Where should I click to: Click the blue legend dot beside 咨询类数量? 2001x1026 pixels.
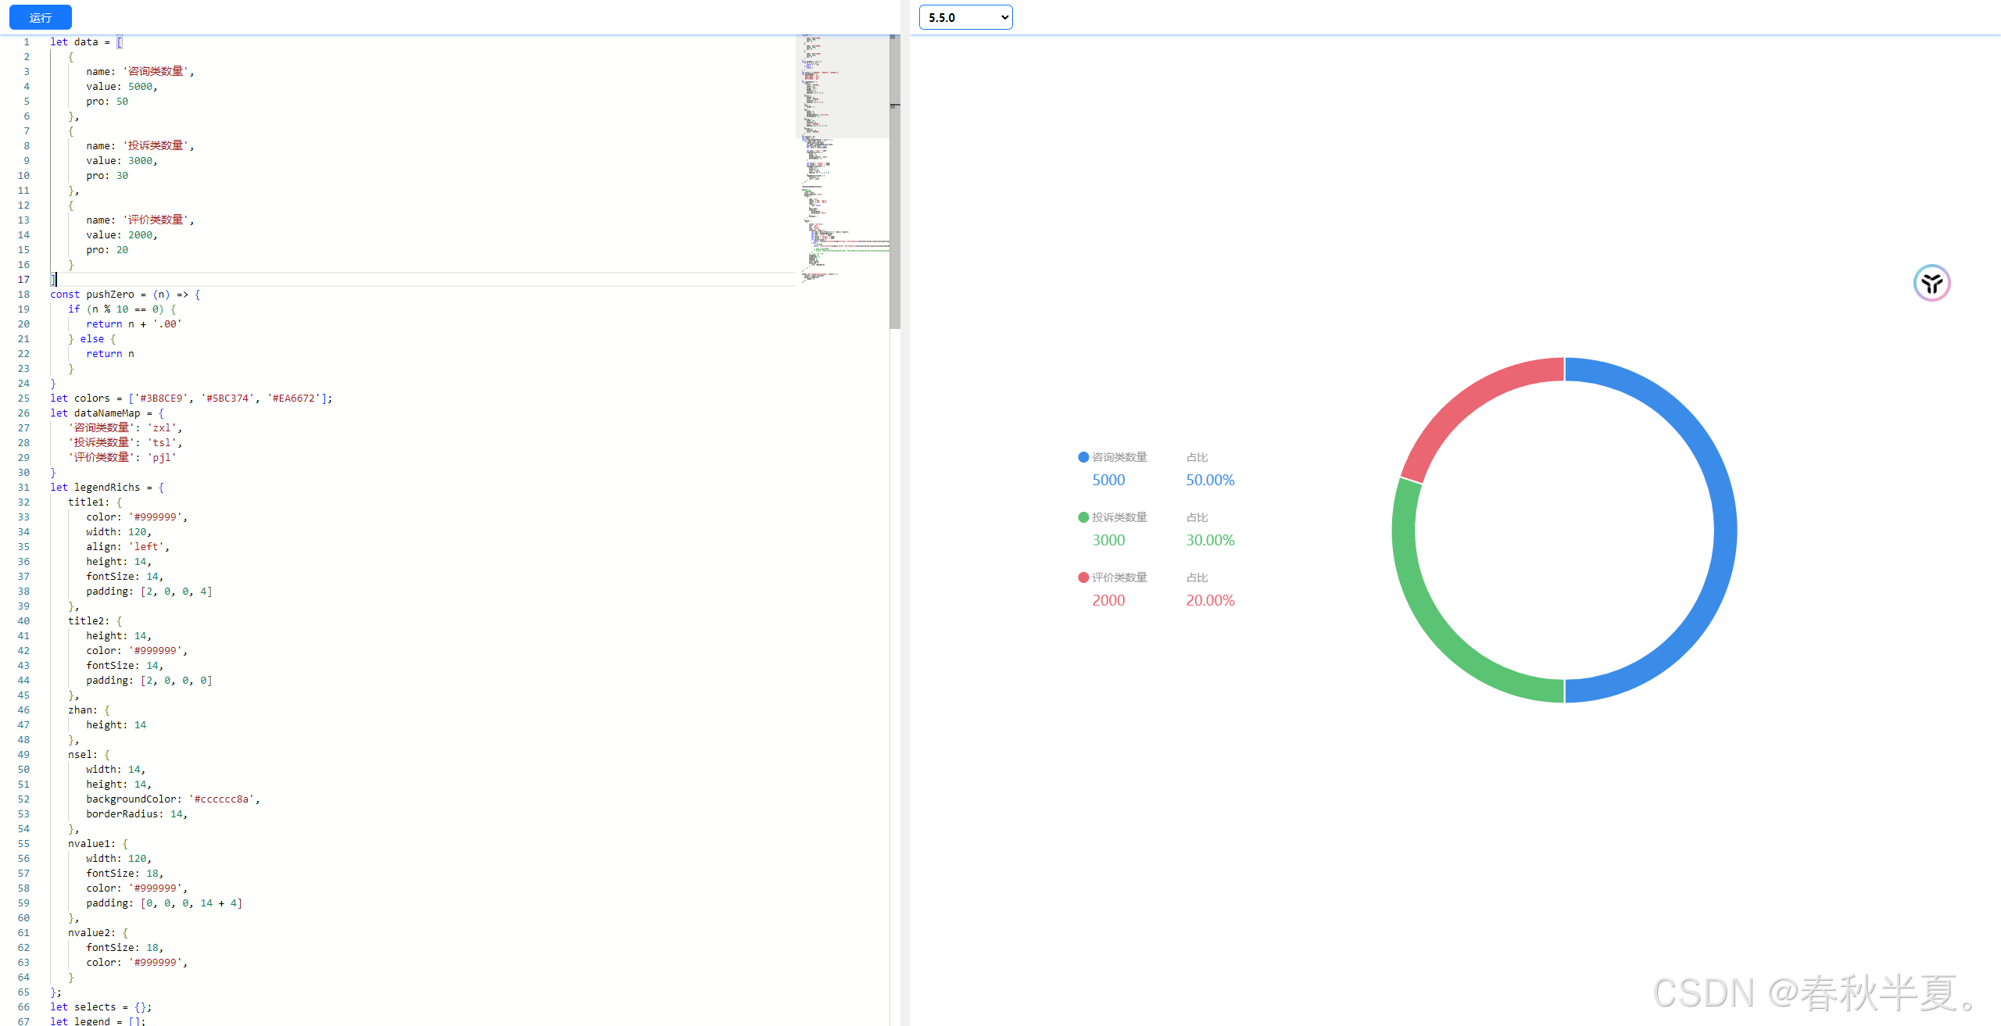click(x=1083, y=457)
